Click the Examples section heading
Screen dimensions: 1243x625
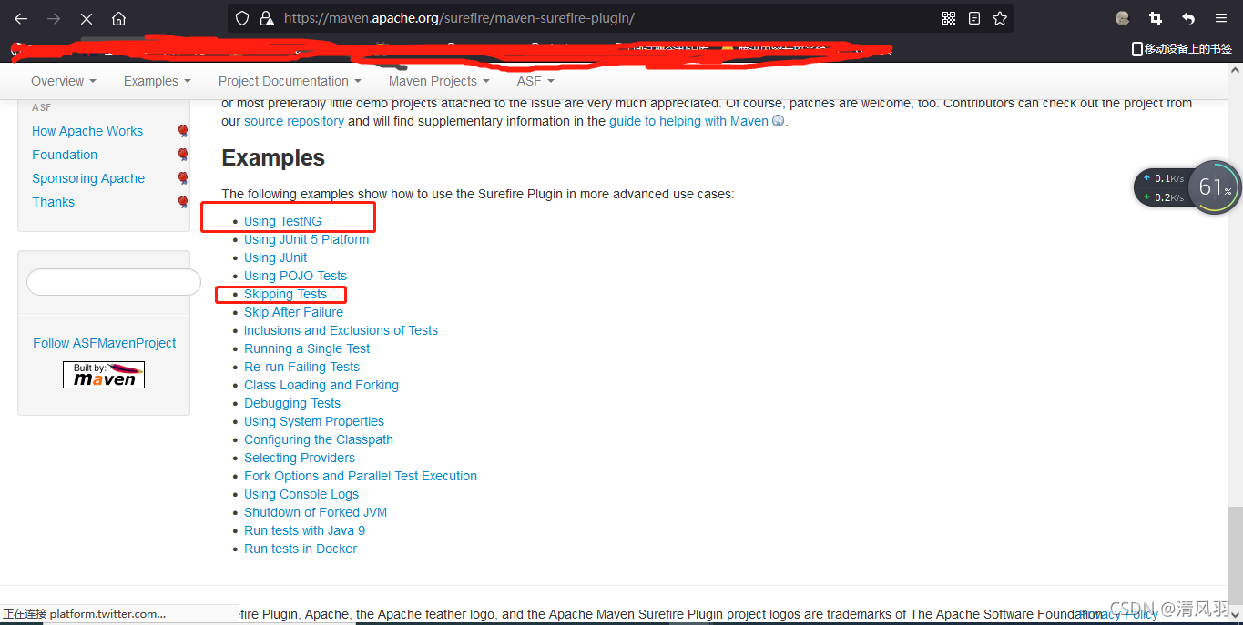[273, 158]
